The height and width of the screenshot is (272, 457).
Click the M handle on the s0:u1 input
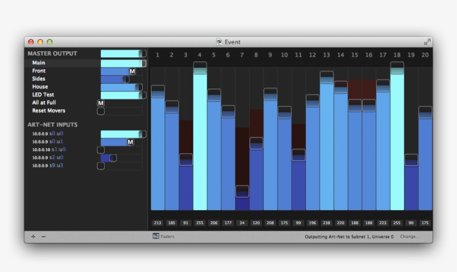tap(130, 142)
